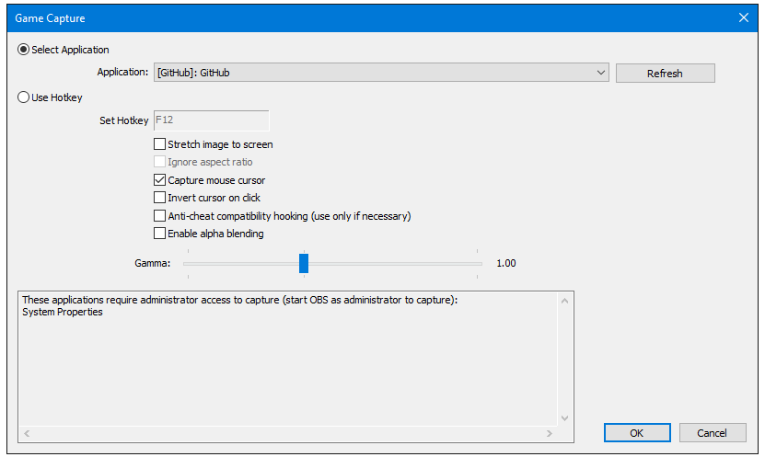Click the down arrow in the message box scrollbar
The width and height of the screenshot is (765, 457).
click(564, 418)
